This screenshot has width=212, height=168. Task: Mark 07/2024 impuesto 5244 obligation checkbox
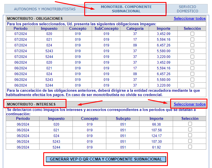[192, 57]
